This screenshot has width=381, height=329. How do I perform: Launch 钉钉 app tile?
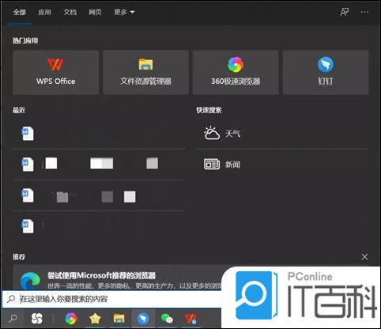tap(326, 73)
